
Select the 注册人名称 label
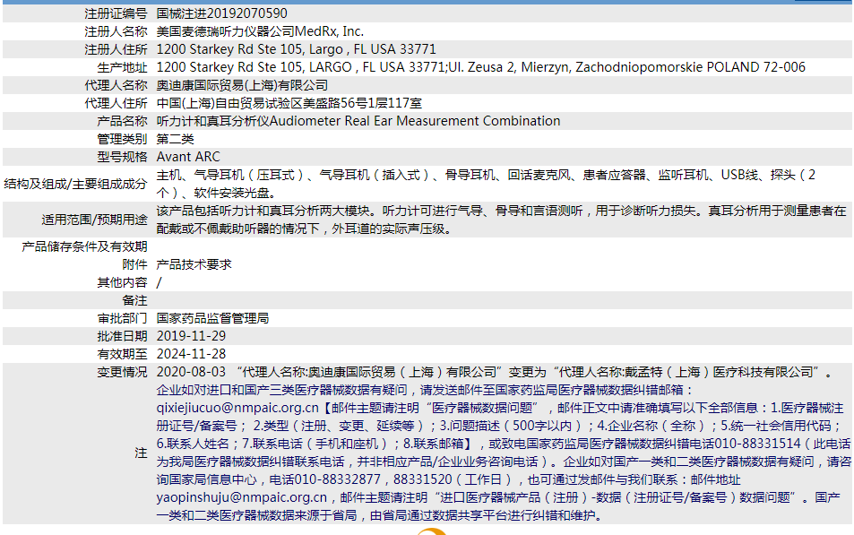[116, 31]
